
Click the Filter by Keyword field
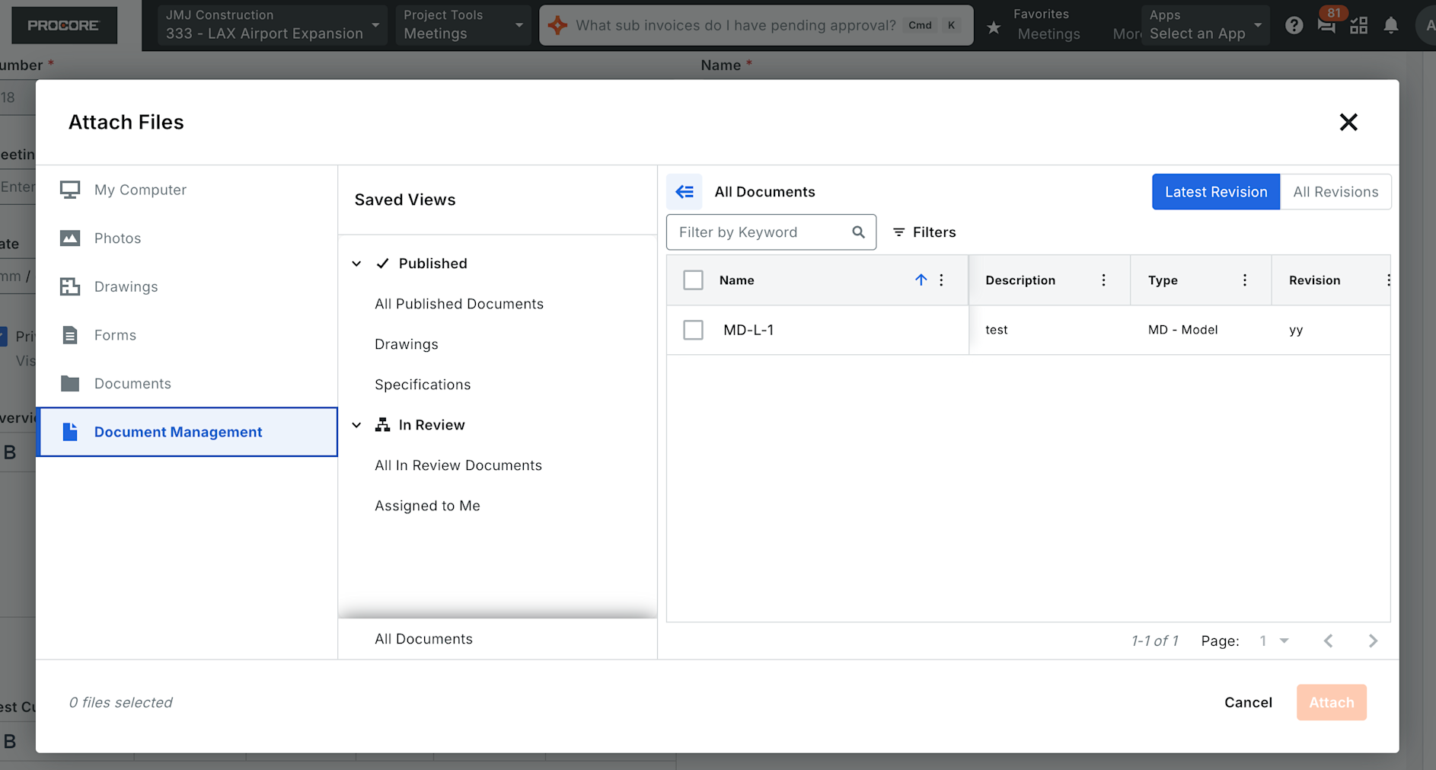[x=771, y=232]
